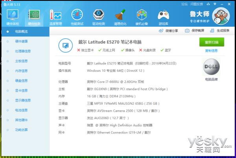236x158 pixels.
Task: Click 问题反馈 link in title bar
Action: tap(197, 4)
